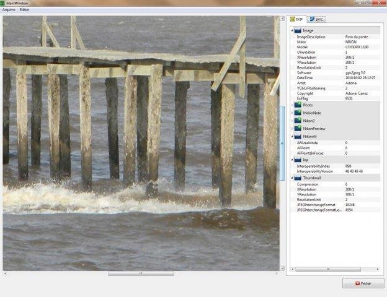The height and width of the screenshot is (297, 387).
Task: Open the Editar menu
Action: (x=24, y=10)
